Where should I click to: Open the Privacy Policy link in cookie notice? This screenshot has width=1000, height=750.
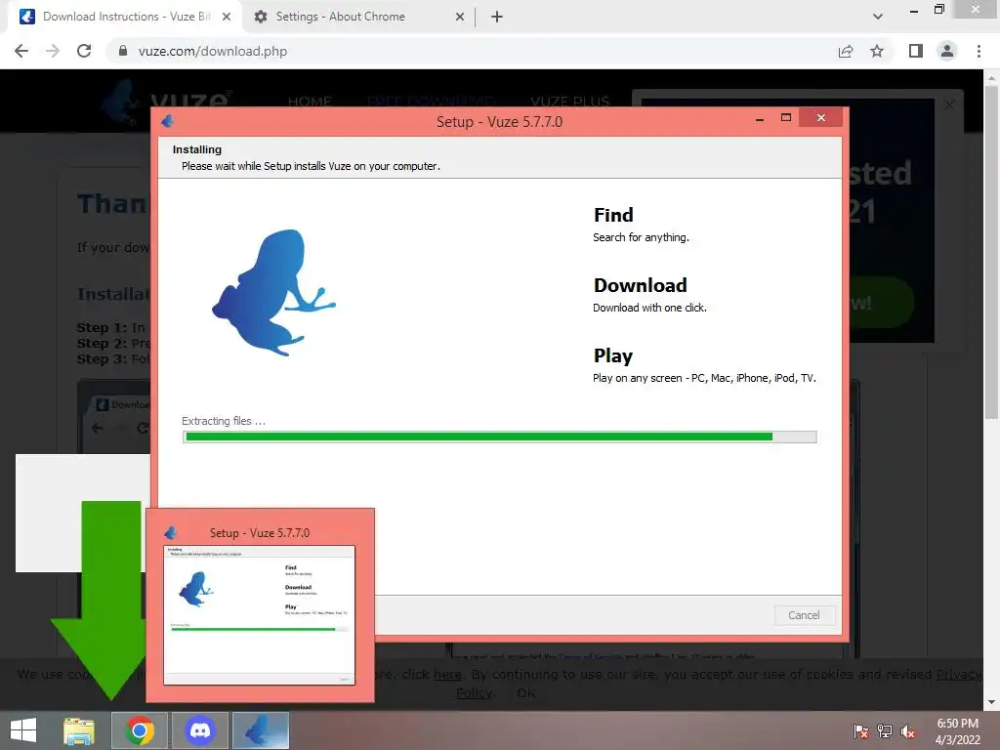(x=959, y=675)
